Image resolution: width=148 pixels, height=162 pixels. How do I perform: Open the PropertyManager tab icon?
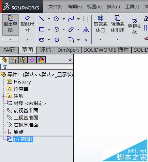[x=13, y=60]
